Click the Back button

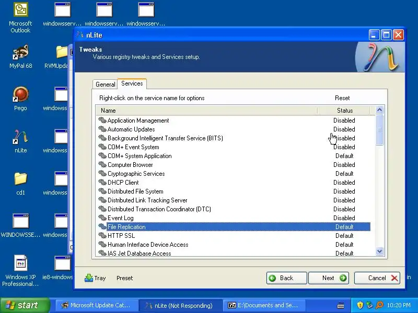click(286, 278)
